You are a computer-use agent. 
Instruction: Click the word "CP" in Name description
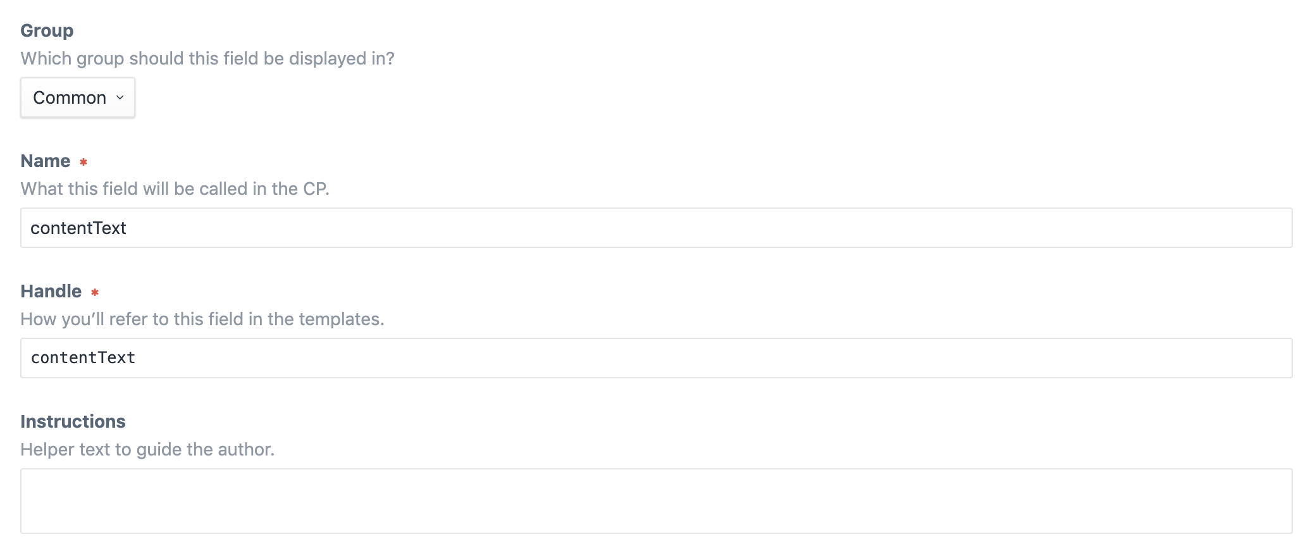[315, 189]
